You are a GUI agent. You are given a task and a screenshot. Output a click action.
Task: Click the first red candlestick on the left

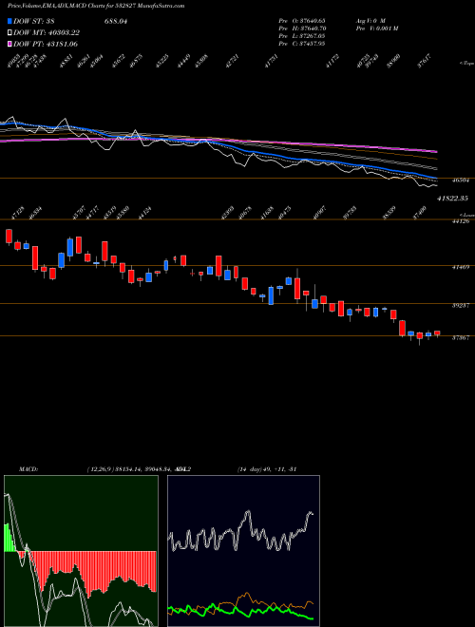pyautogui.click(x=9, y=237)
